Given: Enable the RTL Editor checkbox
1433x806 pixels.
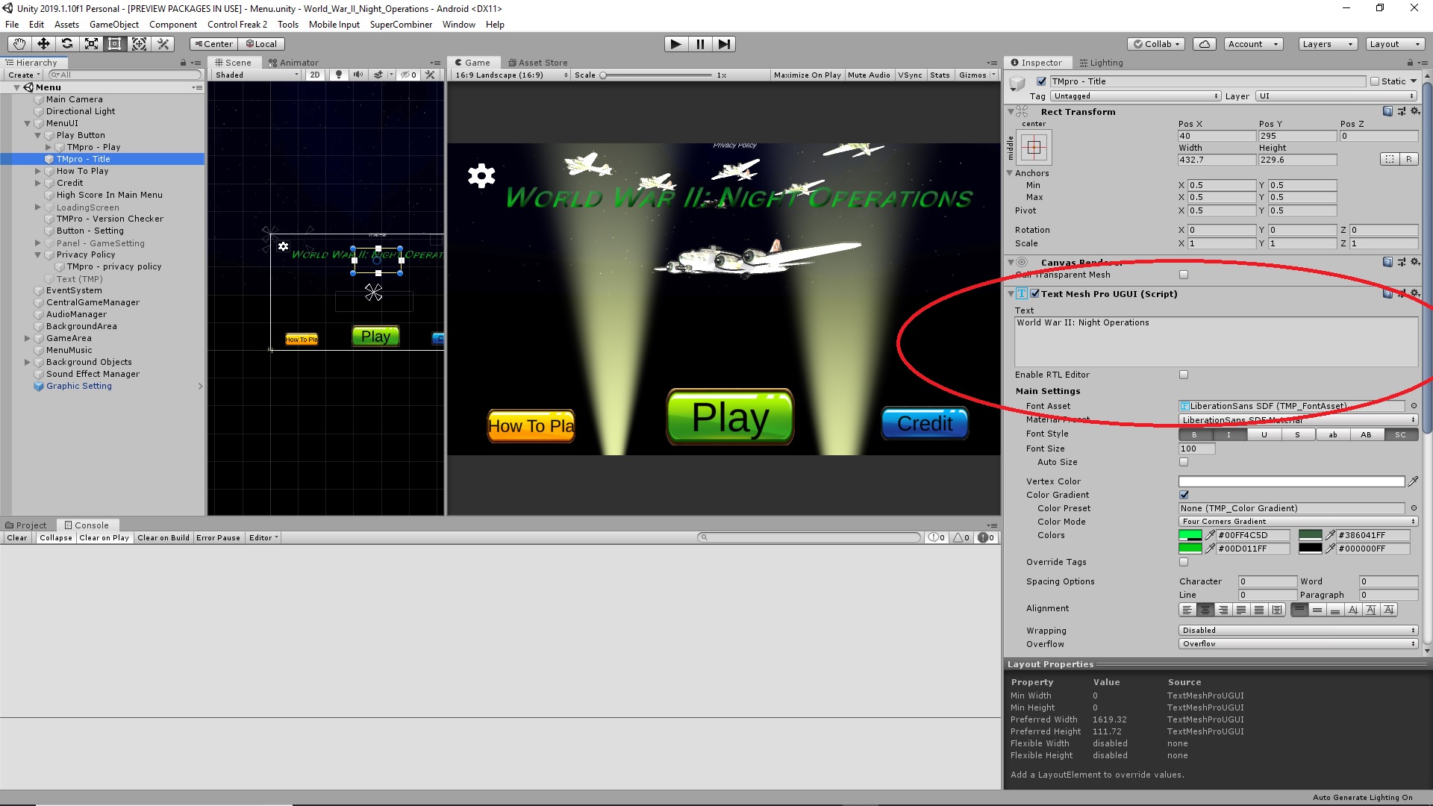Looking at the screenshot, I should tap(1184, 374).
